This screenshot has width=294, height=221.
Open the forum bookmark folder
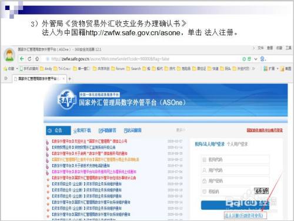pyautogui.click(x=118, y=69)
